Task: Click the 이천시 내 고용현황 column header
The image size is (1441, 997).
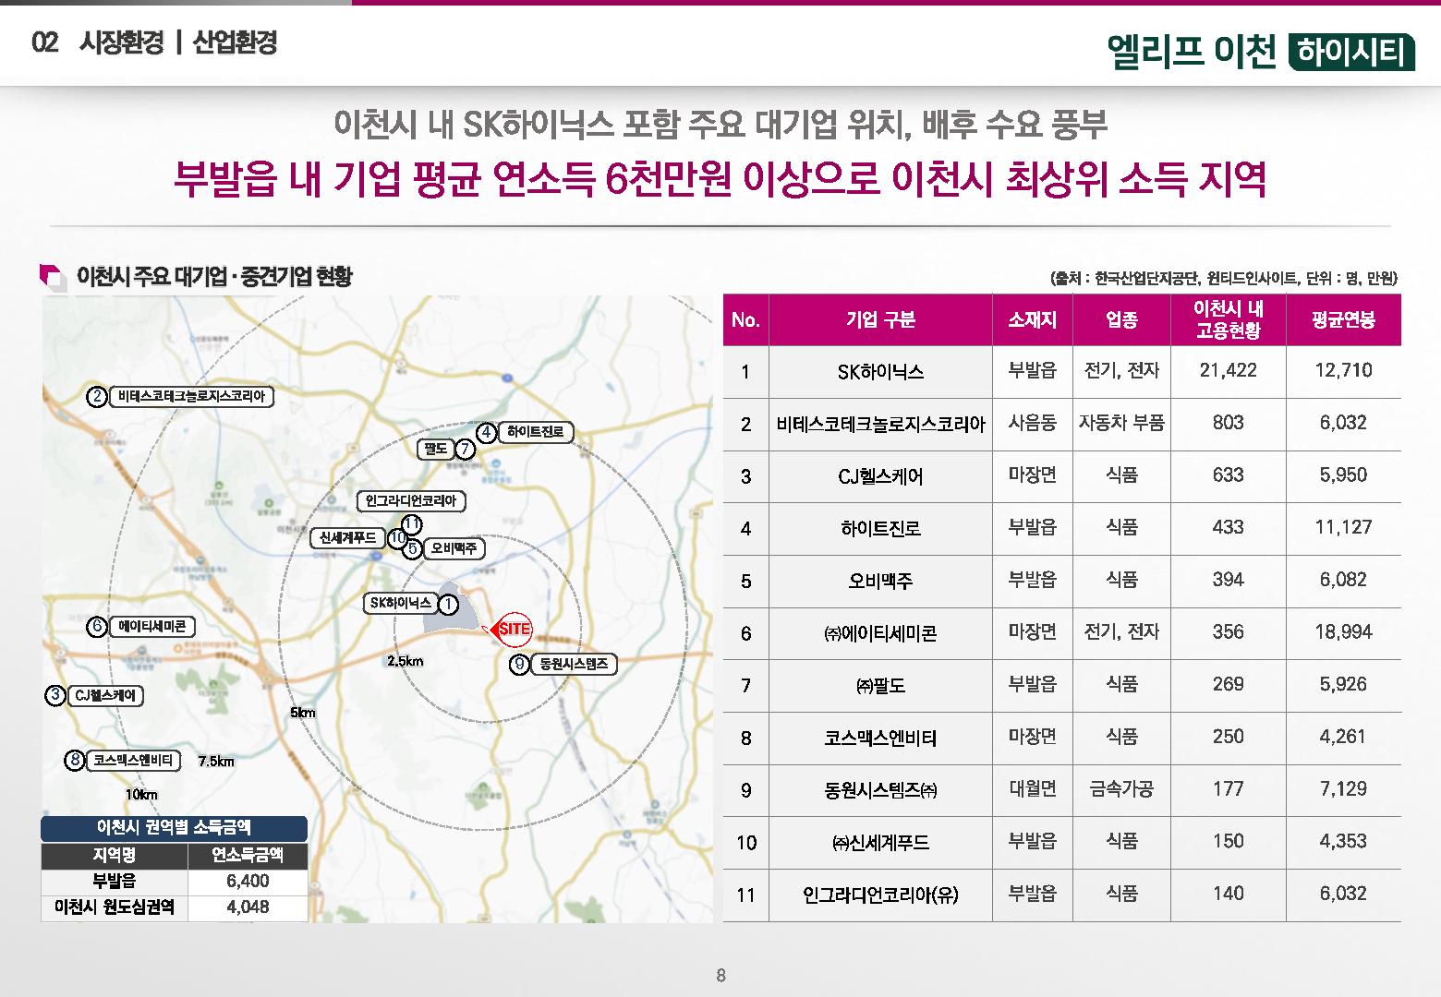Action: click(1229, 319)
